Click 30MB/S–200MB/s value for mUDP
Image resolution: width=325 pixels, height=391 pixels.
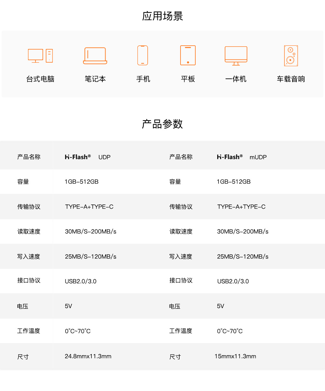(x=243, y=232)
